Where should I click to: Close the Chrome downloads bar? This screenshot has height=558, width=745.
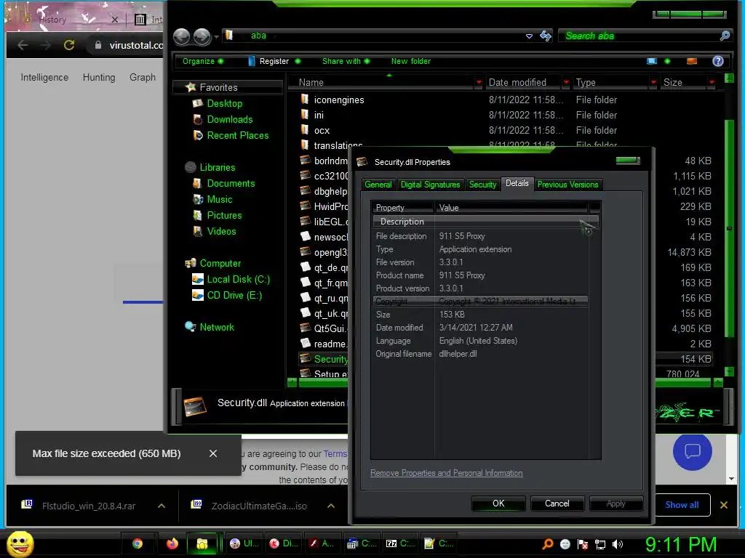coord(724,505)
